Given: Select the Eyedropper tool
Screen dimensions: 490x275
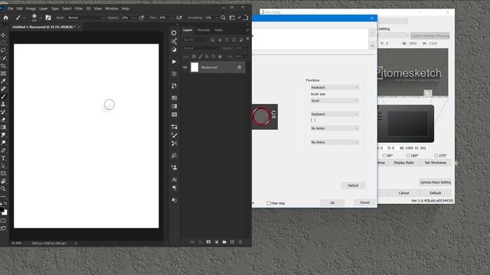Looking at the screenshot, I should click(3, 81).
